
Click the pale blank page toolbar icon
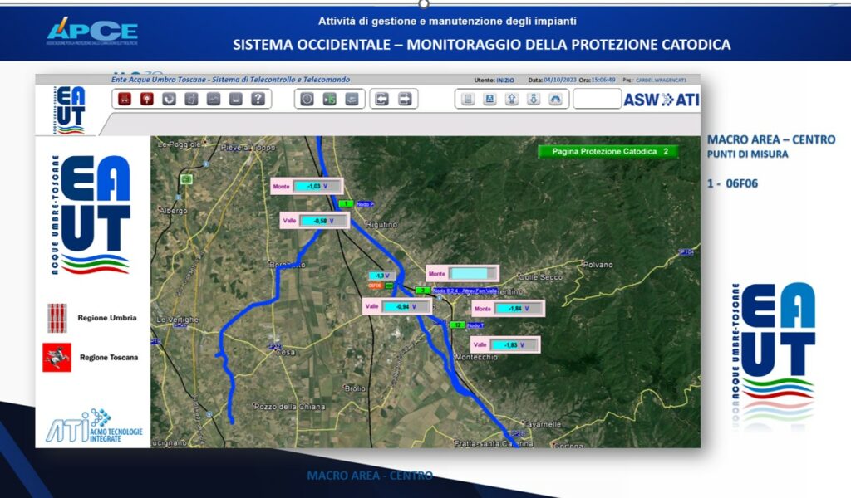pos(468,99)
